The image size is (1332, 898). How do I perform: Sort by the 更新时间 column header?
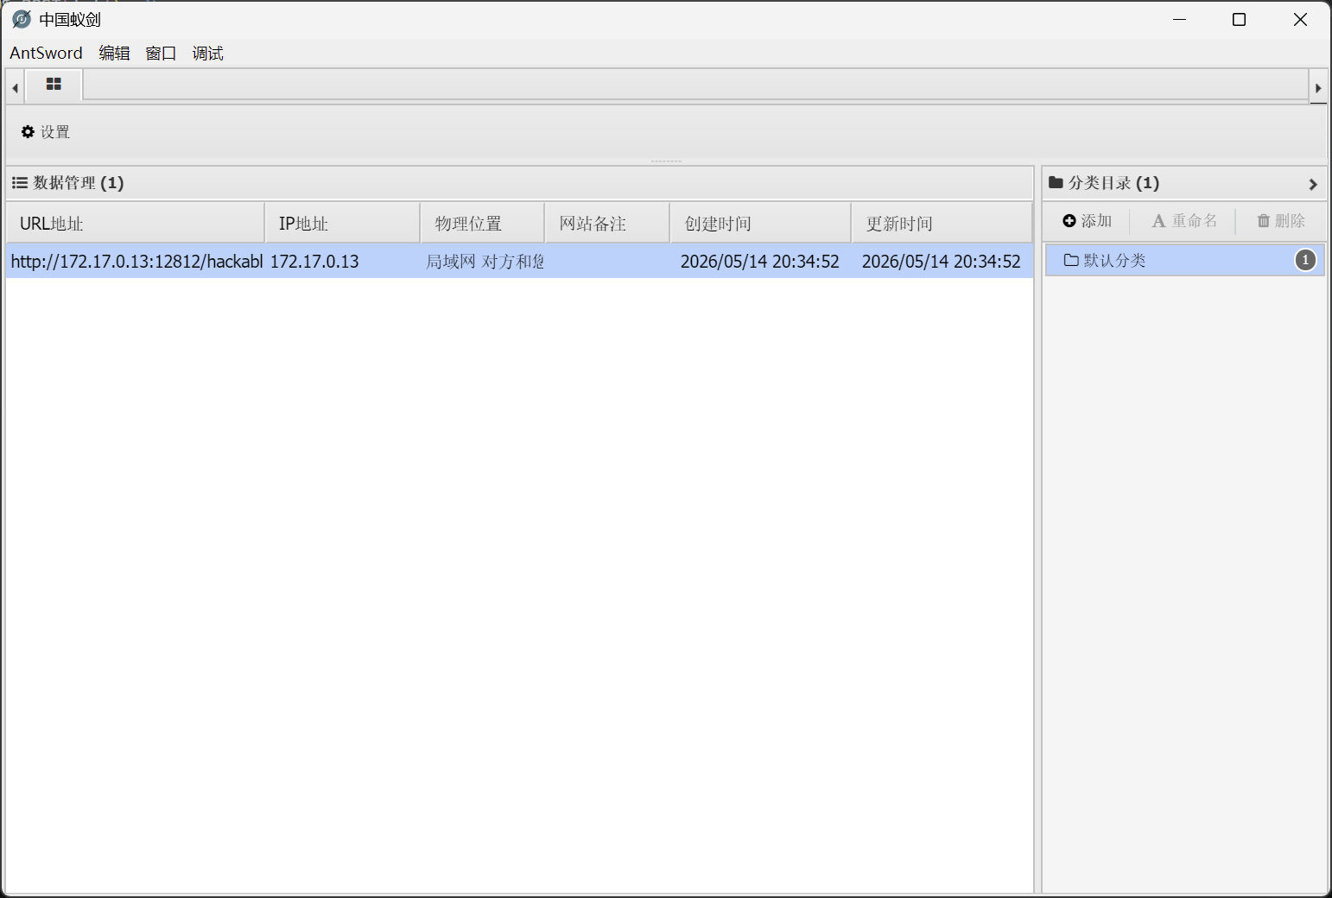942,223
